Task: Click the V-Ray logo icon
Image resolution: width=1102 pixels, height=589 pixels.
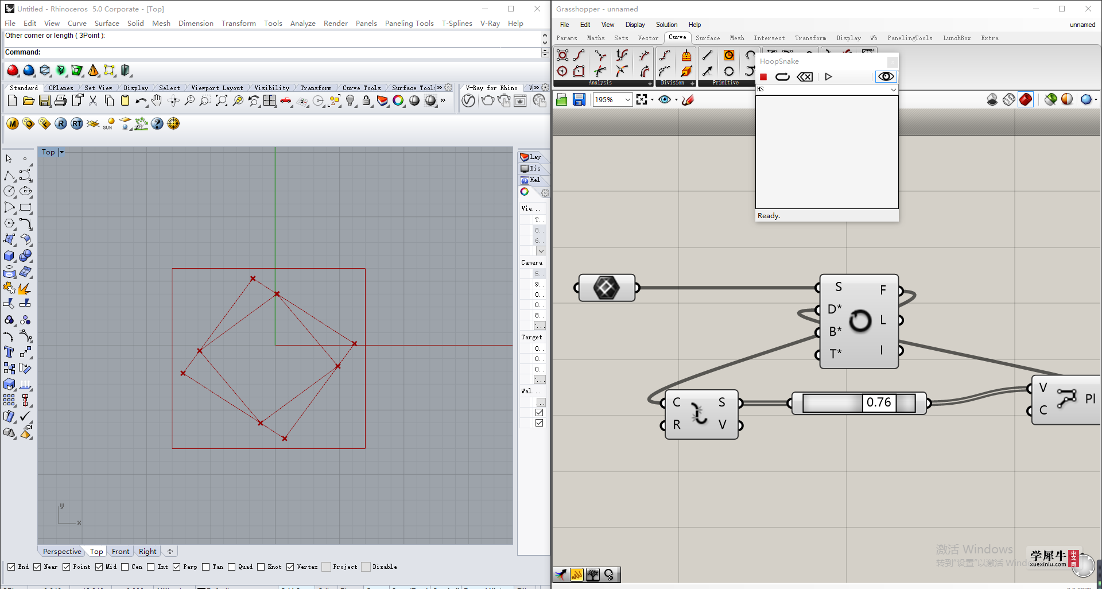Action: pyautogui.click(x=469, y=101)
